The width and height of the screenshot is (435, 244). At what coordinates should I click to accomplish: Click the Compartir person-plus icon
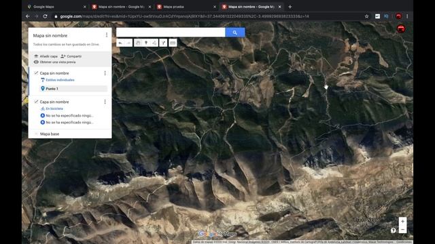63,56
